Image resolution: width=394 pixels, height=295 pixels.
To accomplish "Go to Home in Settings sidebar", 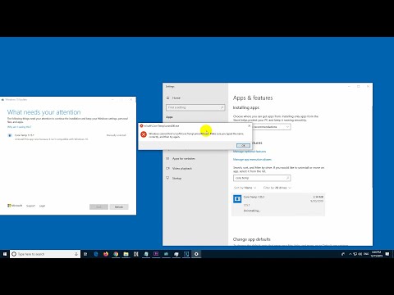I will pos(176,98).
